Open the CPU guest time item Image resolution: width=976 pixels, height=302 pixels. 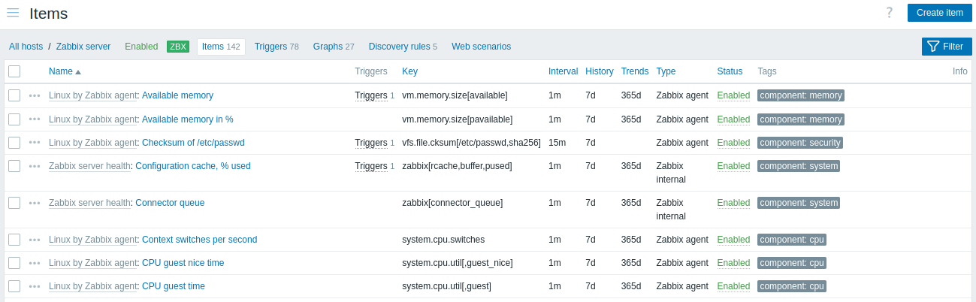pyautogui.click(x=174, y=286)
